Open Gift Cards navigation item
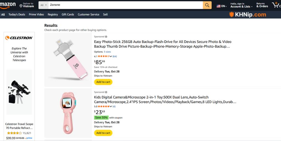Viewport: 281px width, 141px height. 68,15
